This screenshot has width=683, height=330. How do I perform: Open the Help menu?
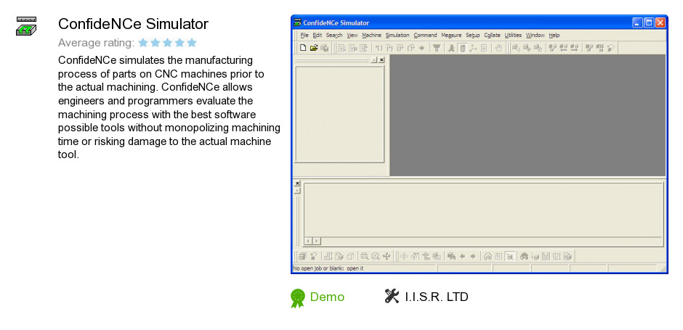pos(554,36)
